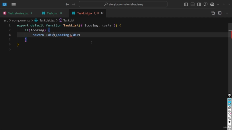This screenshot has height=130, width=232.
Task: Go back with the left arrow
Action: coord(67,4)
